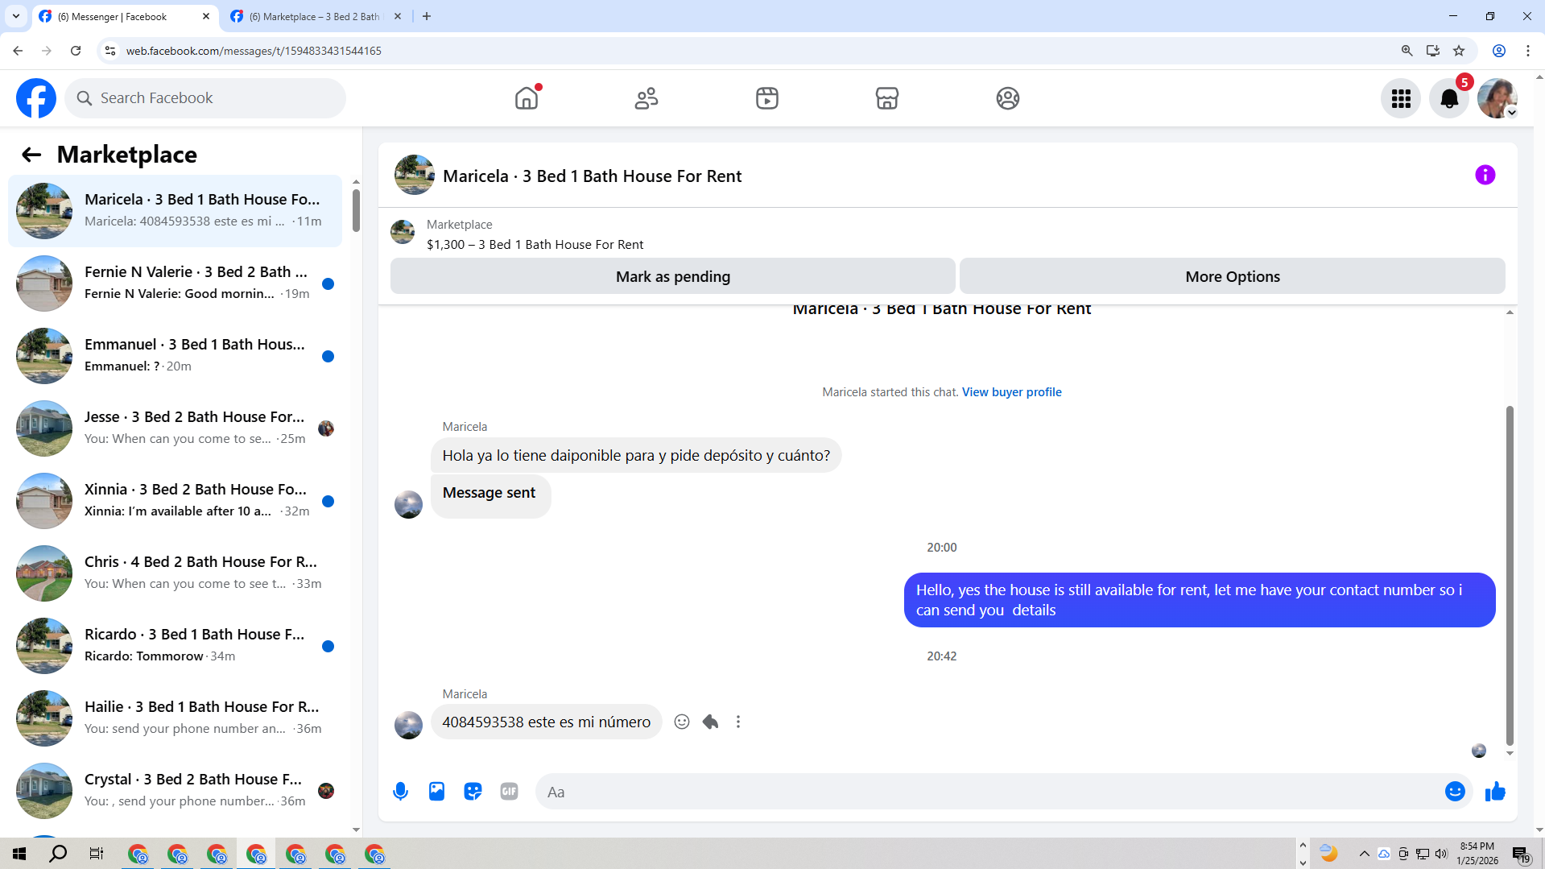Send a voice clip with the microphone icon
Viewport: 1545px width, 869px height.
pyautogui.click(x=400, y=792)
